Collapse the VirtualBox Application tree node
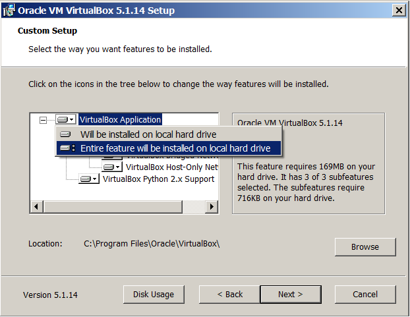Viewport: 410px width, 317px height. coord(43,120)
